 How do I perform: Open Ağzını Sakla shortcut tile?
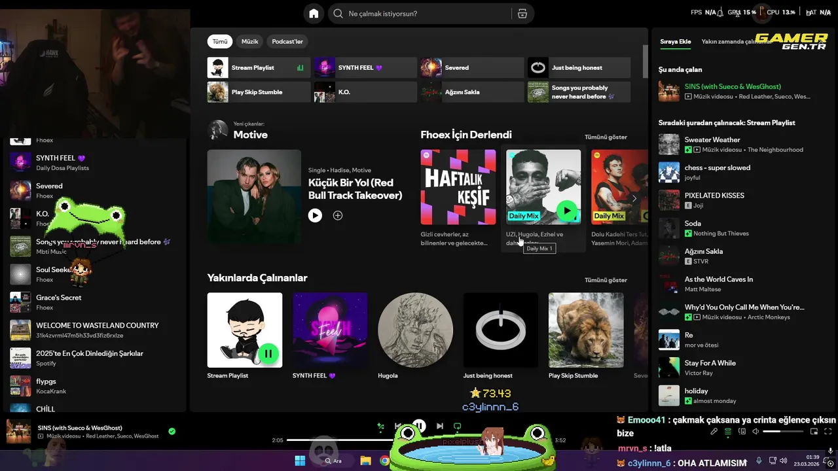point(472,92)
